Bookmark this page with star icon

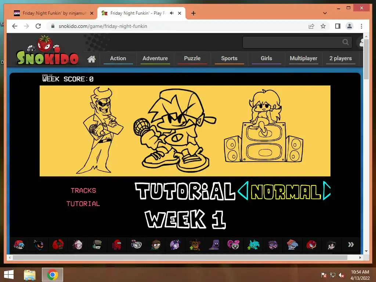click(x=323, y=26)
